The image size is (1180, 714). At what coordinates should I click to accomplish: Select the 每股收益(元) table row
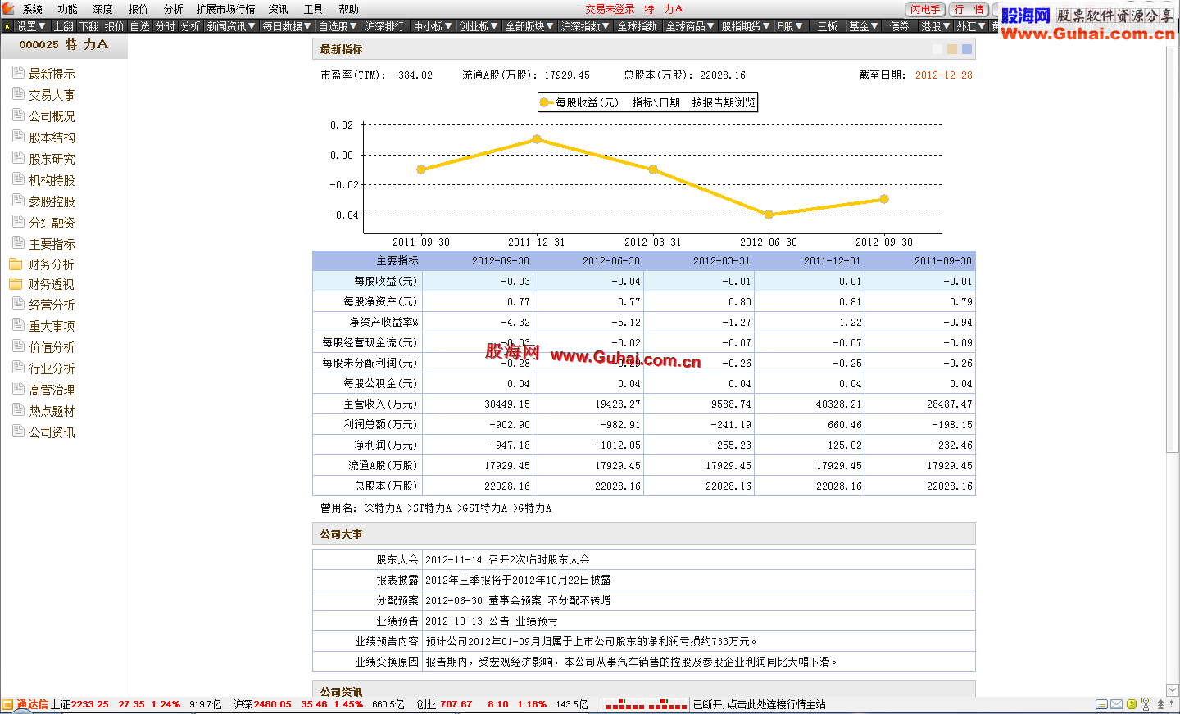[x=644, y=281]
